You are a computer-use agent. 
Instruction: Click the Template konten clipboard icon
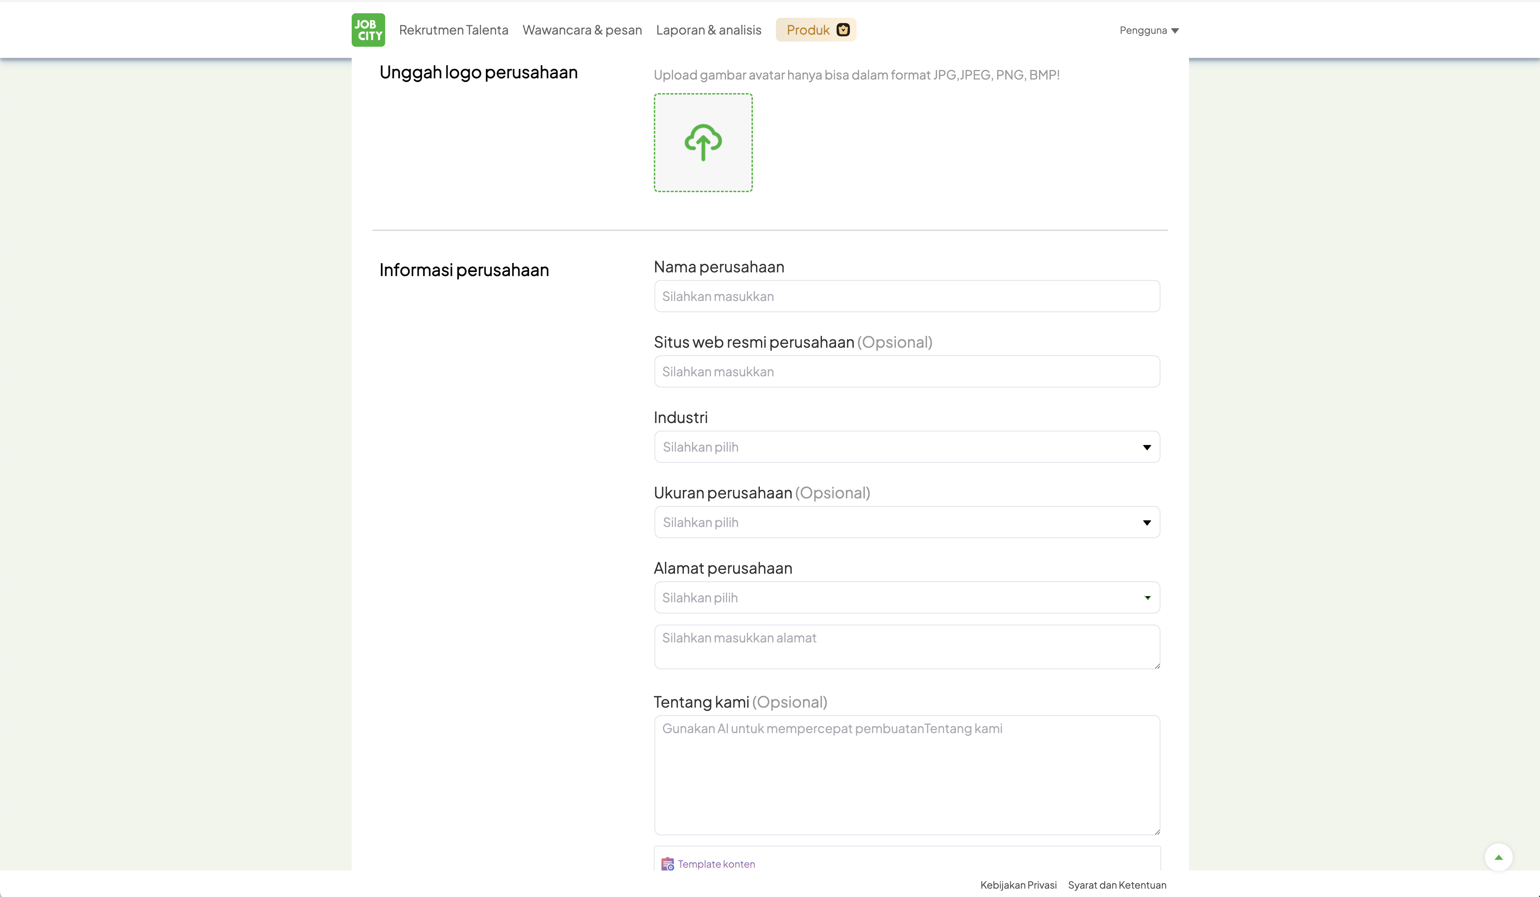point(667,864)
